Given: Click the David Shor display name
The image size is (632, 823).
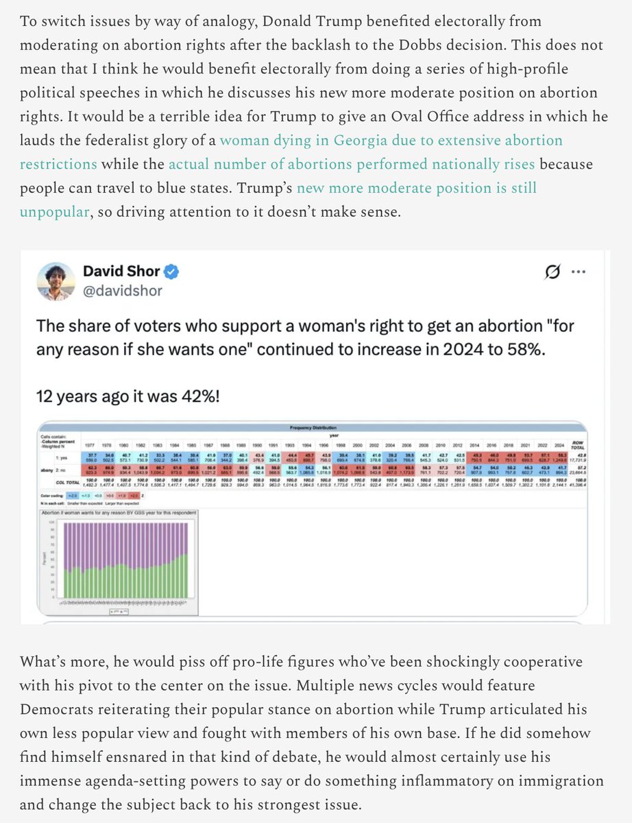Looking at the screenshot, I should (x=121, y=272).
